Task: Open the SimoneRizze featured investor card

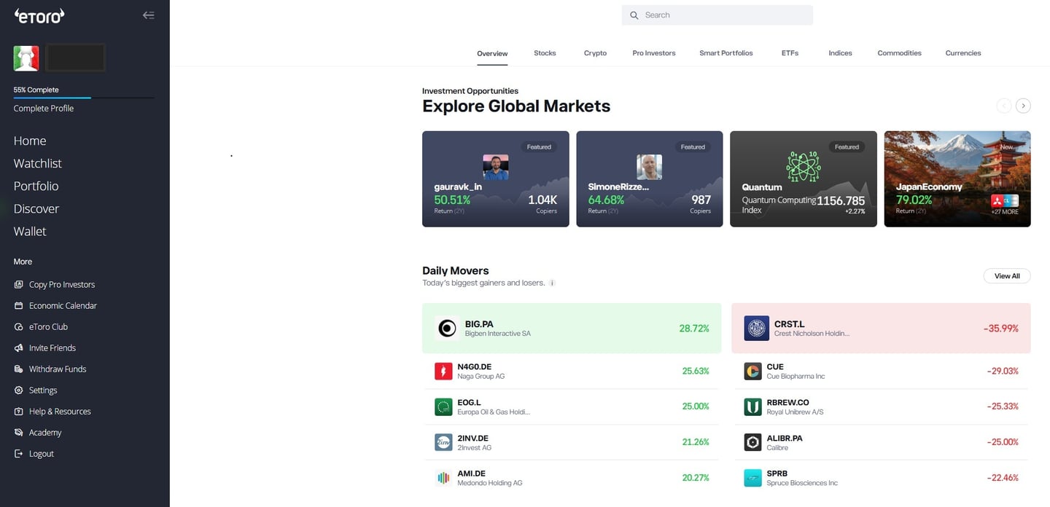Action: (650, 179)
